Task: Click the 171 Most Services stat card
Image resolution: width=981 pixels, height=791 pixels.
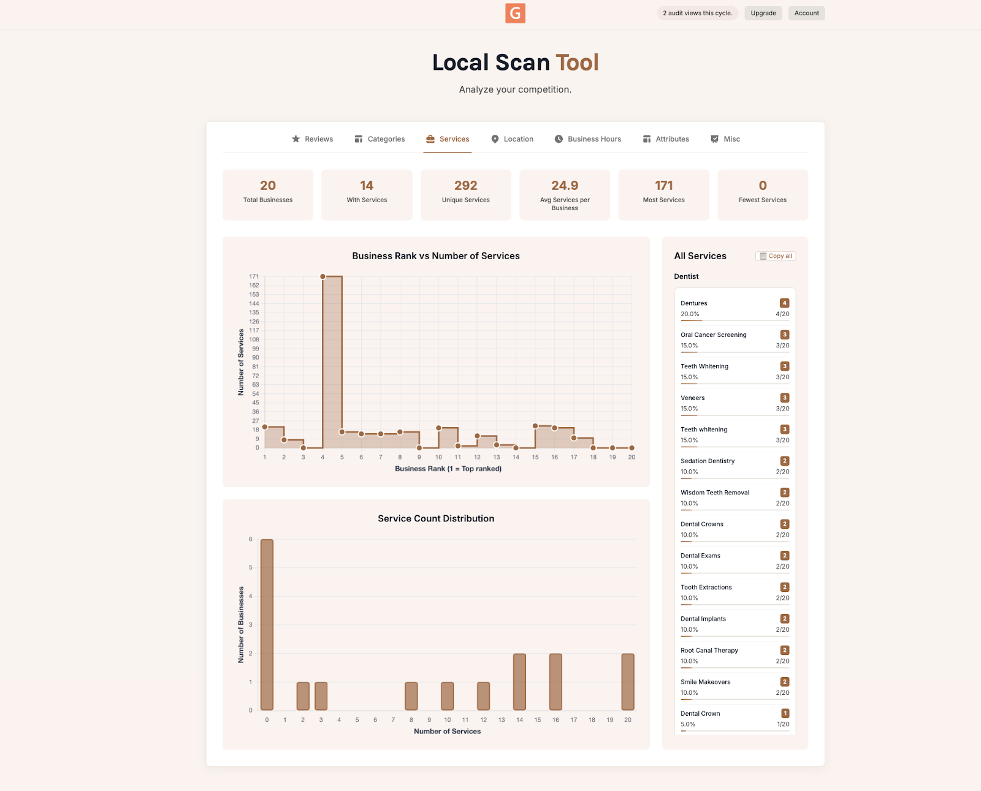Action: pyautogui.click(x=664, y=195)
